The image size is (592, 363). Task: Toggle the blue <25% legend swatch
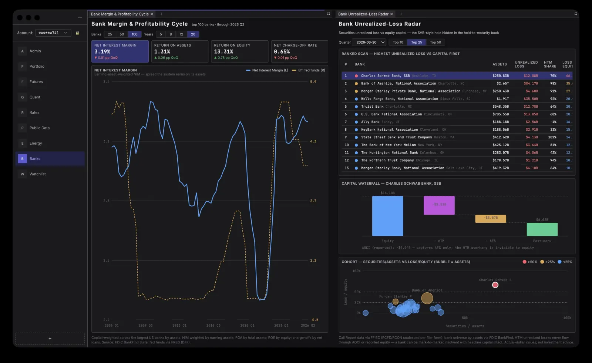click(559, 262)
